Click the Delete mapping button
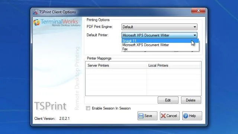 [x=191, y=100]
